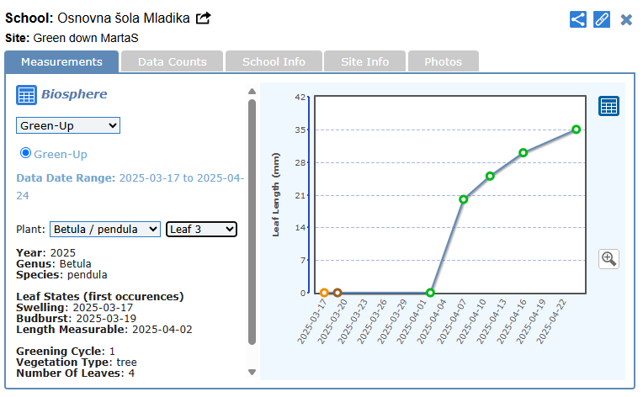Close the school popup panel
Image resolution: width=643 pixels, height=397 pixels.
pyautogui.click(x=626, y=19)
